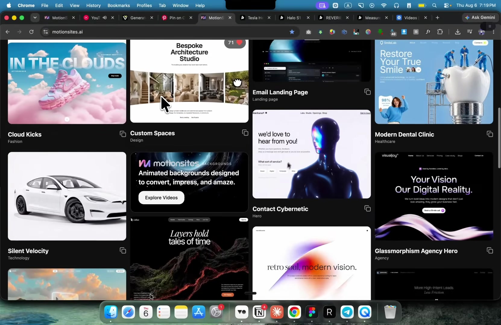The image size is (501, 325).
Task: Click the Explore Videos button
Action: [161, 198]
